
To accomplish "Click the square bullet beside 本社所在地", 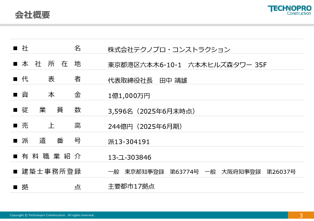I will [x=15, y=64].
